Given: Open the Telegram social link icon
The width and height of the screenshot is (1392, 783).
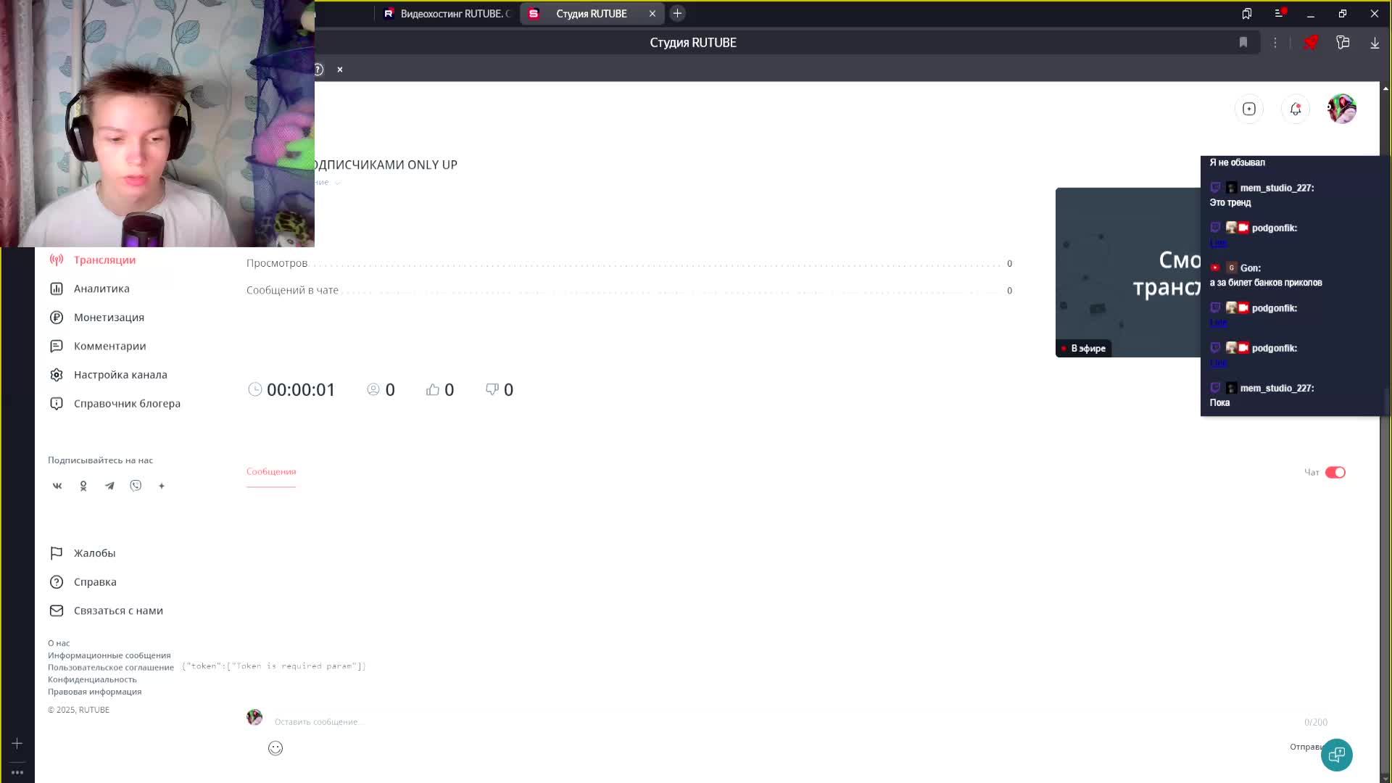Looking at the screenshot, I should tap(109, 486).
